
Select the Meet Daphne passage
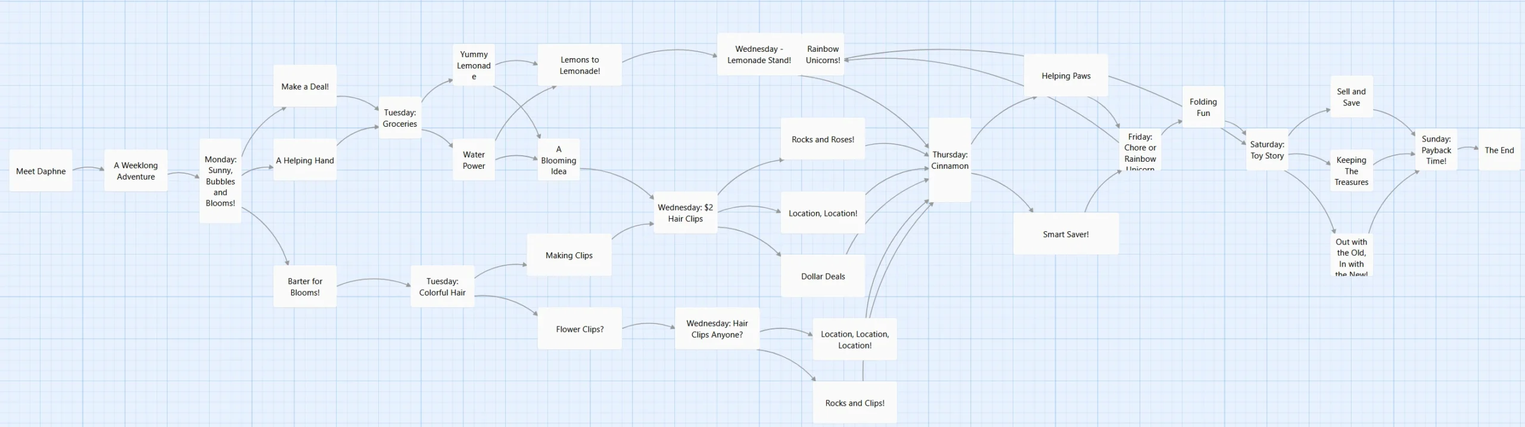[41, 171]
